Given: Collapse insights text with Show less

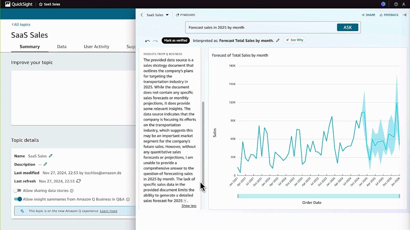Looking at the screenshot, I should pos(189,206).
